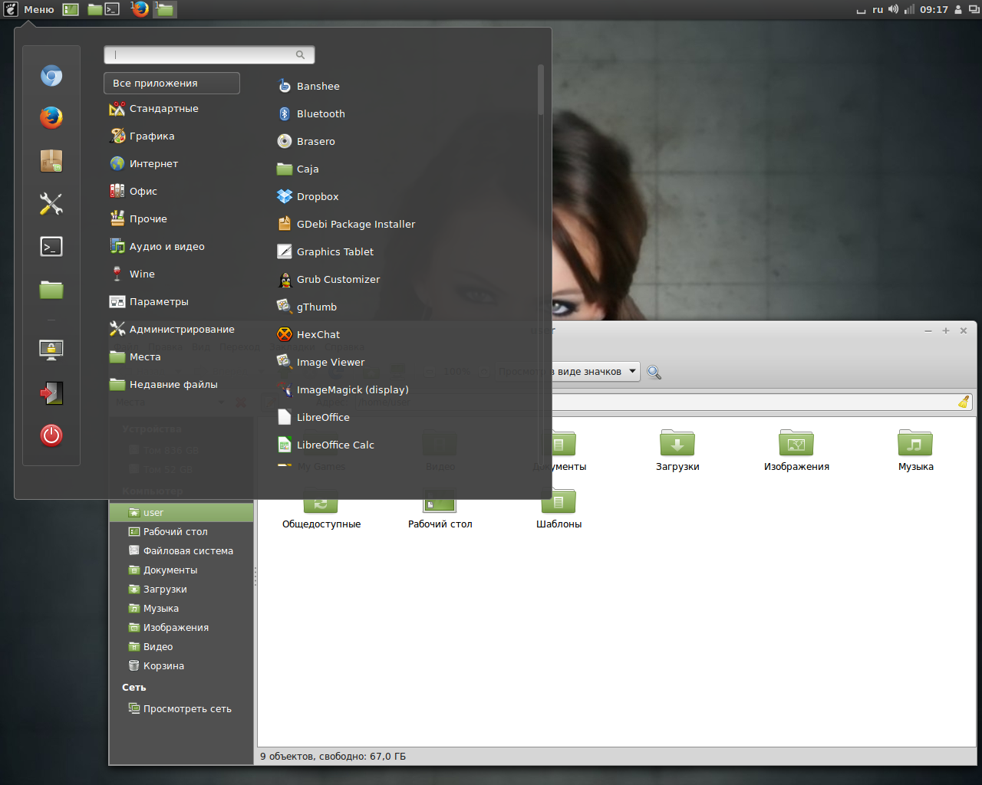This screenshot has height=785, width=982.
Task: Start Brasero disc burner
Action: pyautogui.click(x=306, y=141)
